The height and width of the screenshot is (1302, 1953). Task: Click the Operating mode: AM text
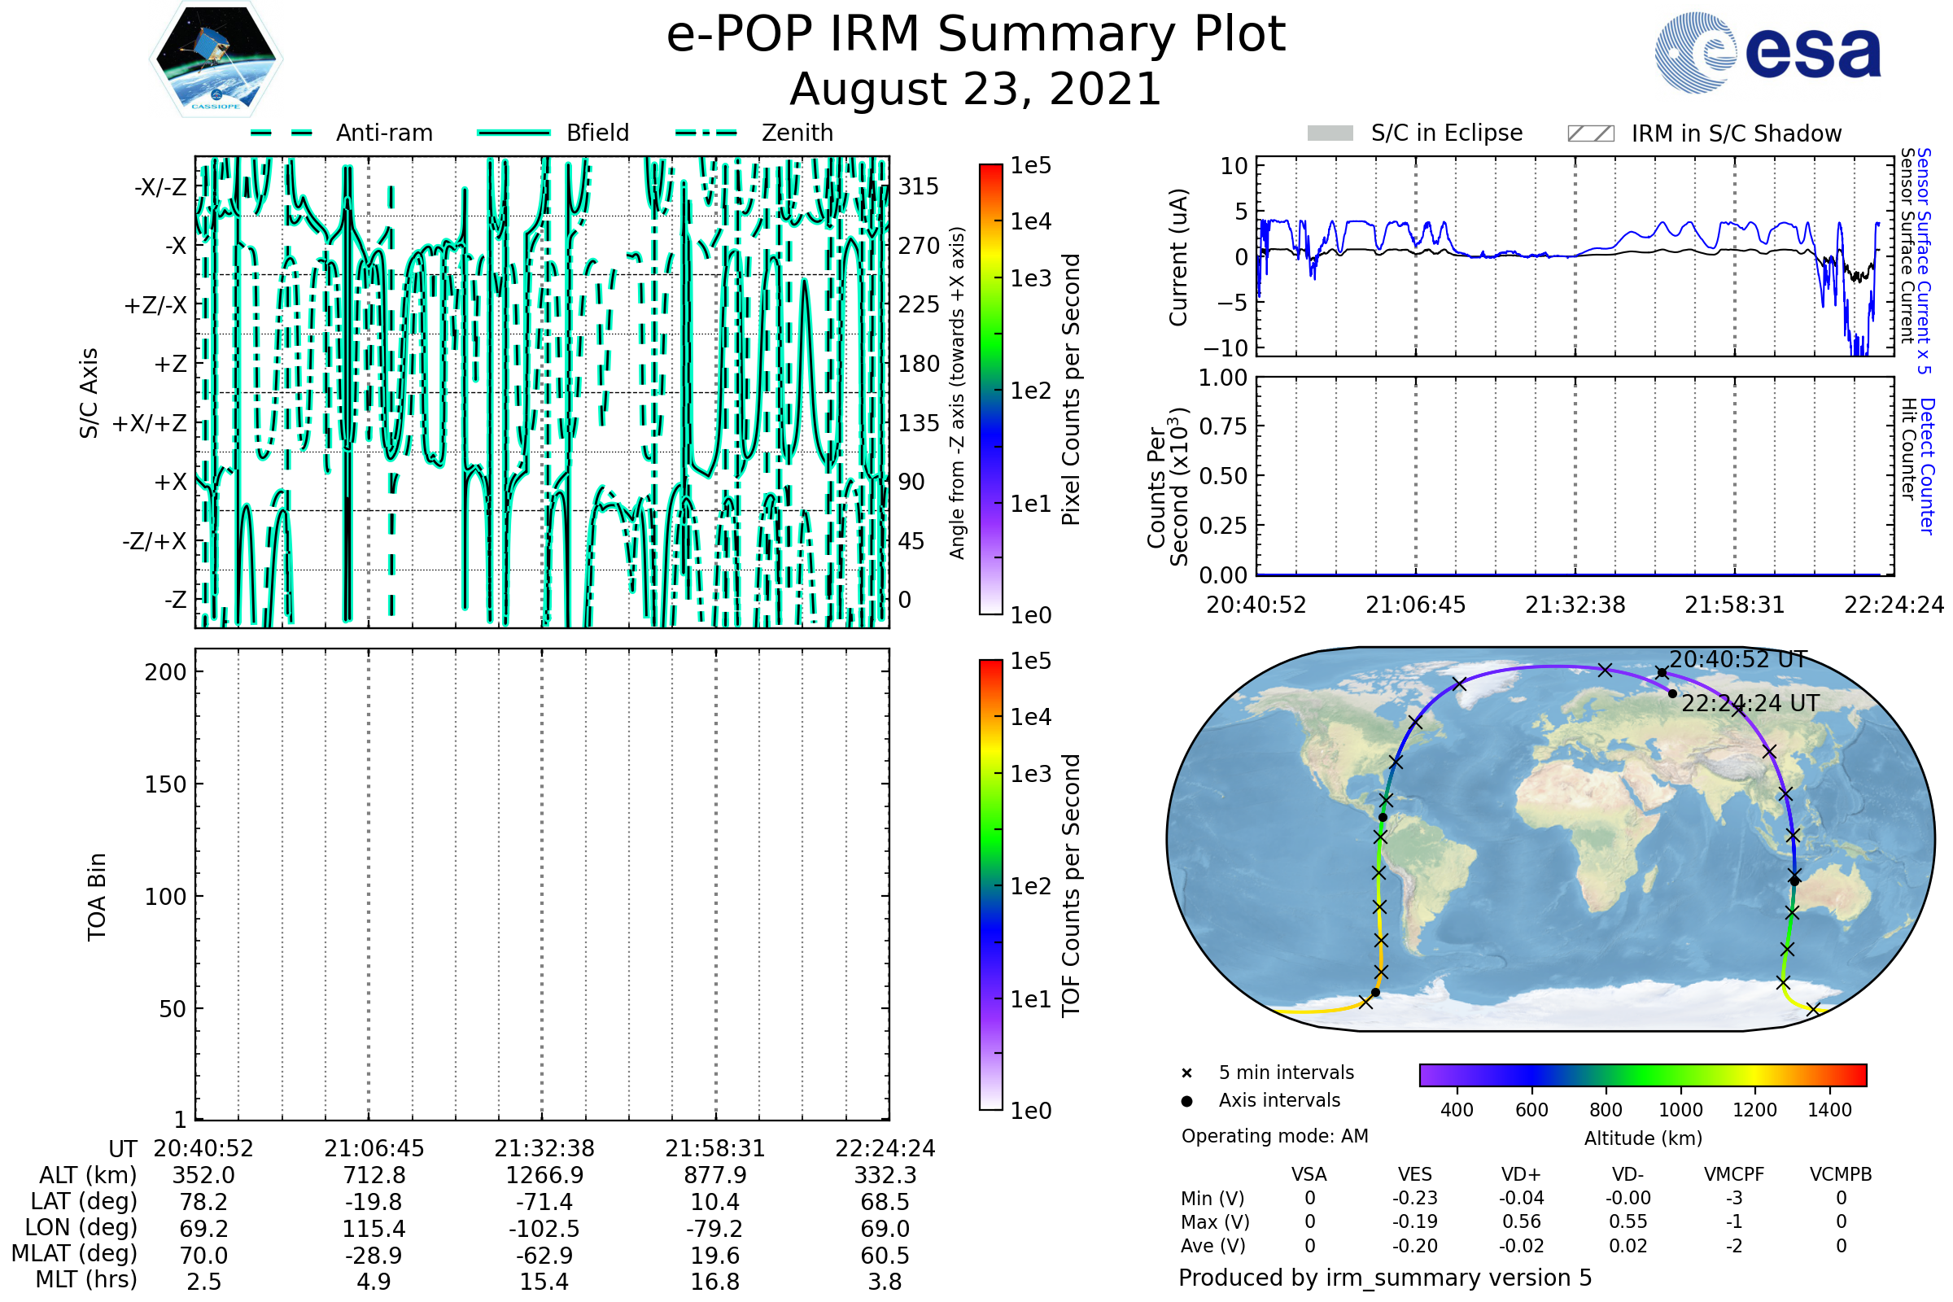click(1274, 1136)
